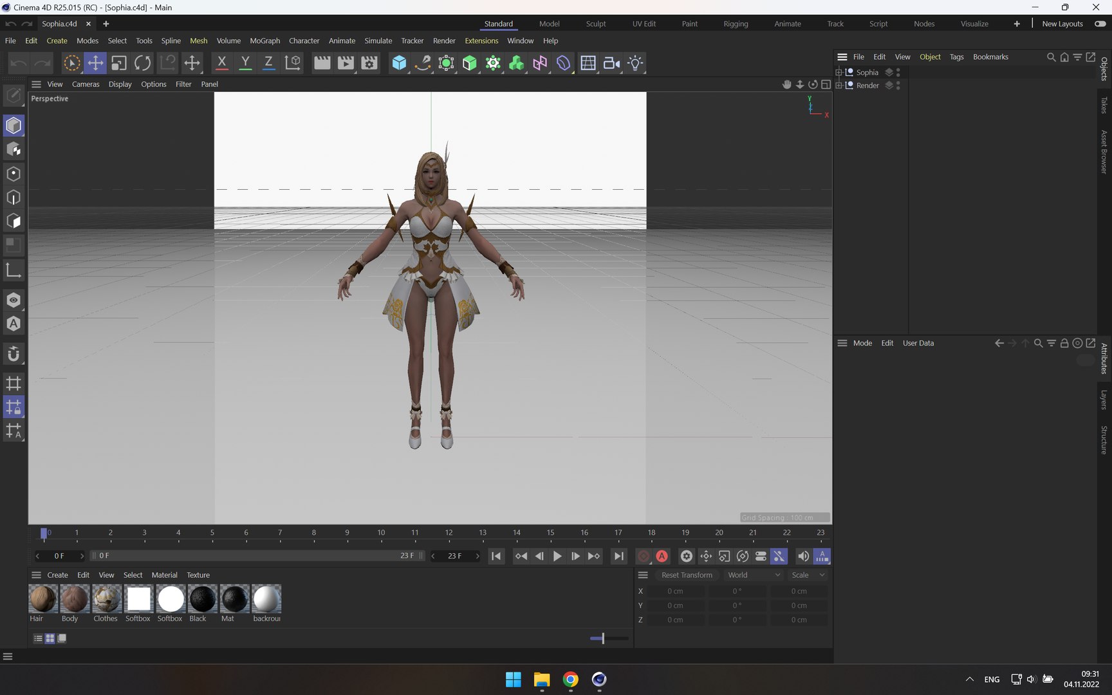Open the MoGraph menu

point(264,41)
